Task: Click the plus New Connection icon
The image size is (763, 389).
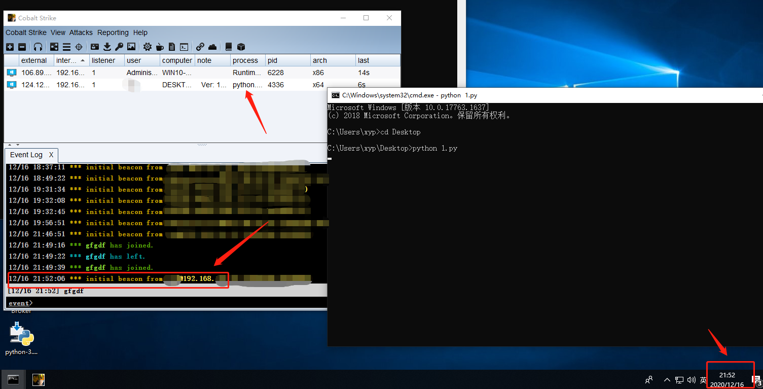Action: coord(10,47)
